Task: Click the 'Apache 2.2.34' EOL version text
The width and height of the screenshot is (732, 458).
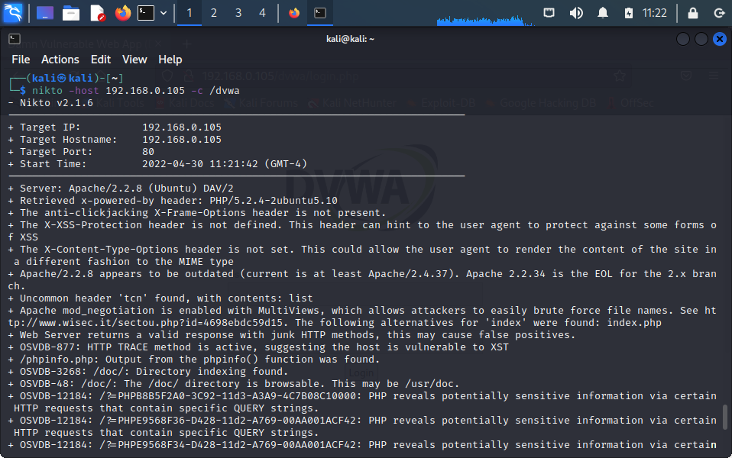Action: [506, 274]
